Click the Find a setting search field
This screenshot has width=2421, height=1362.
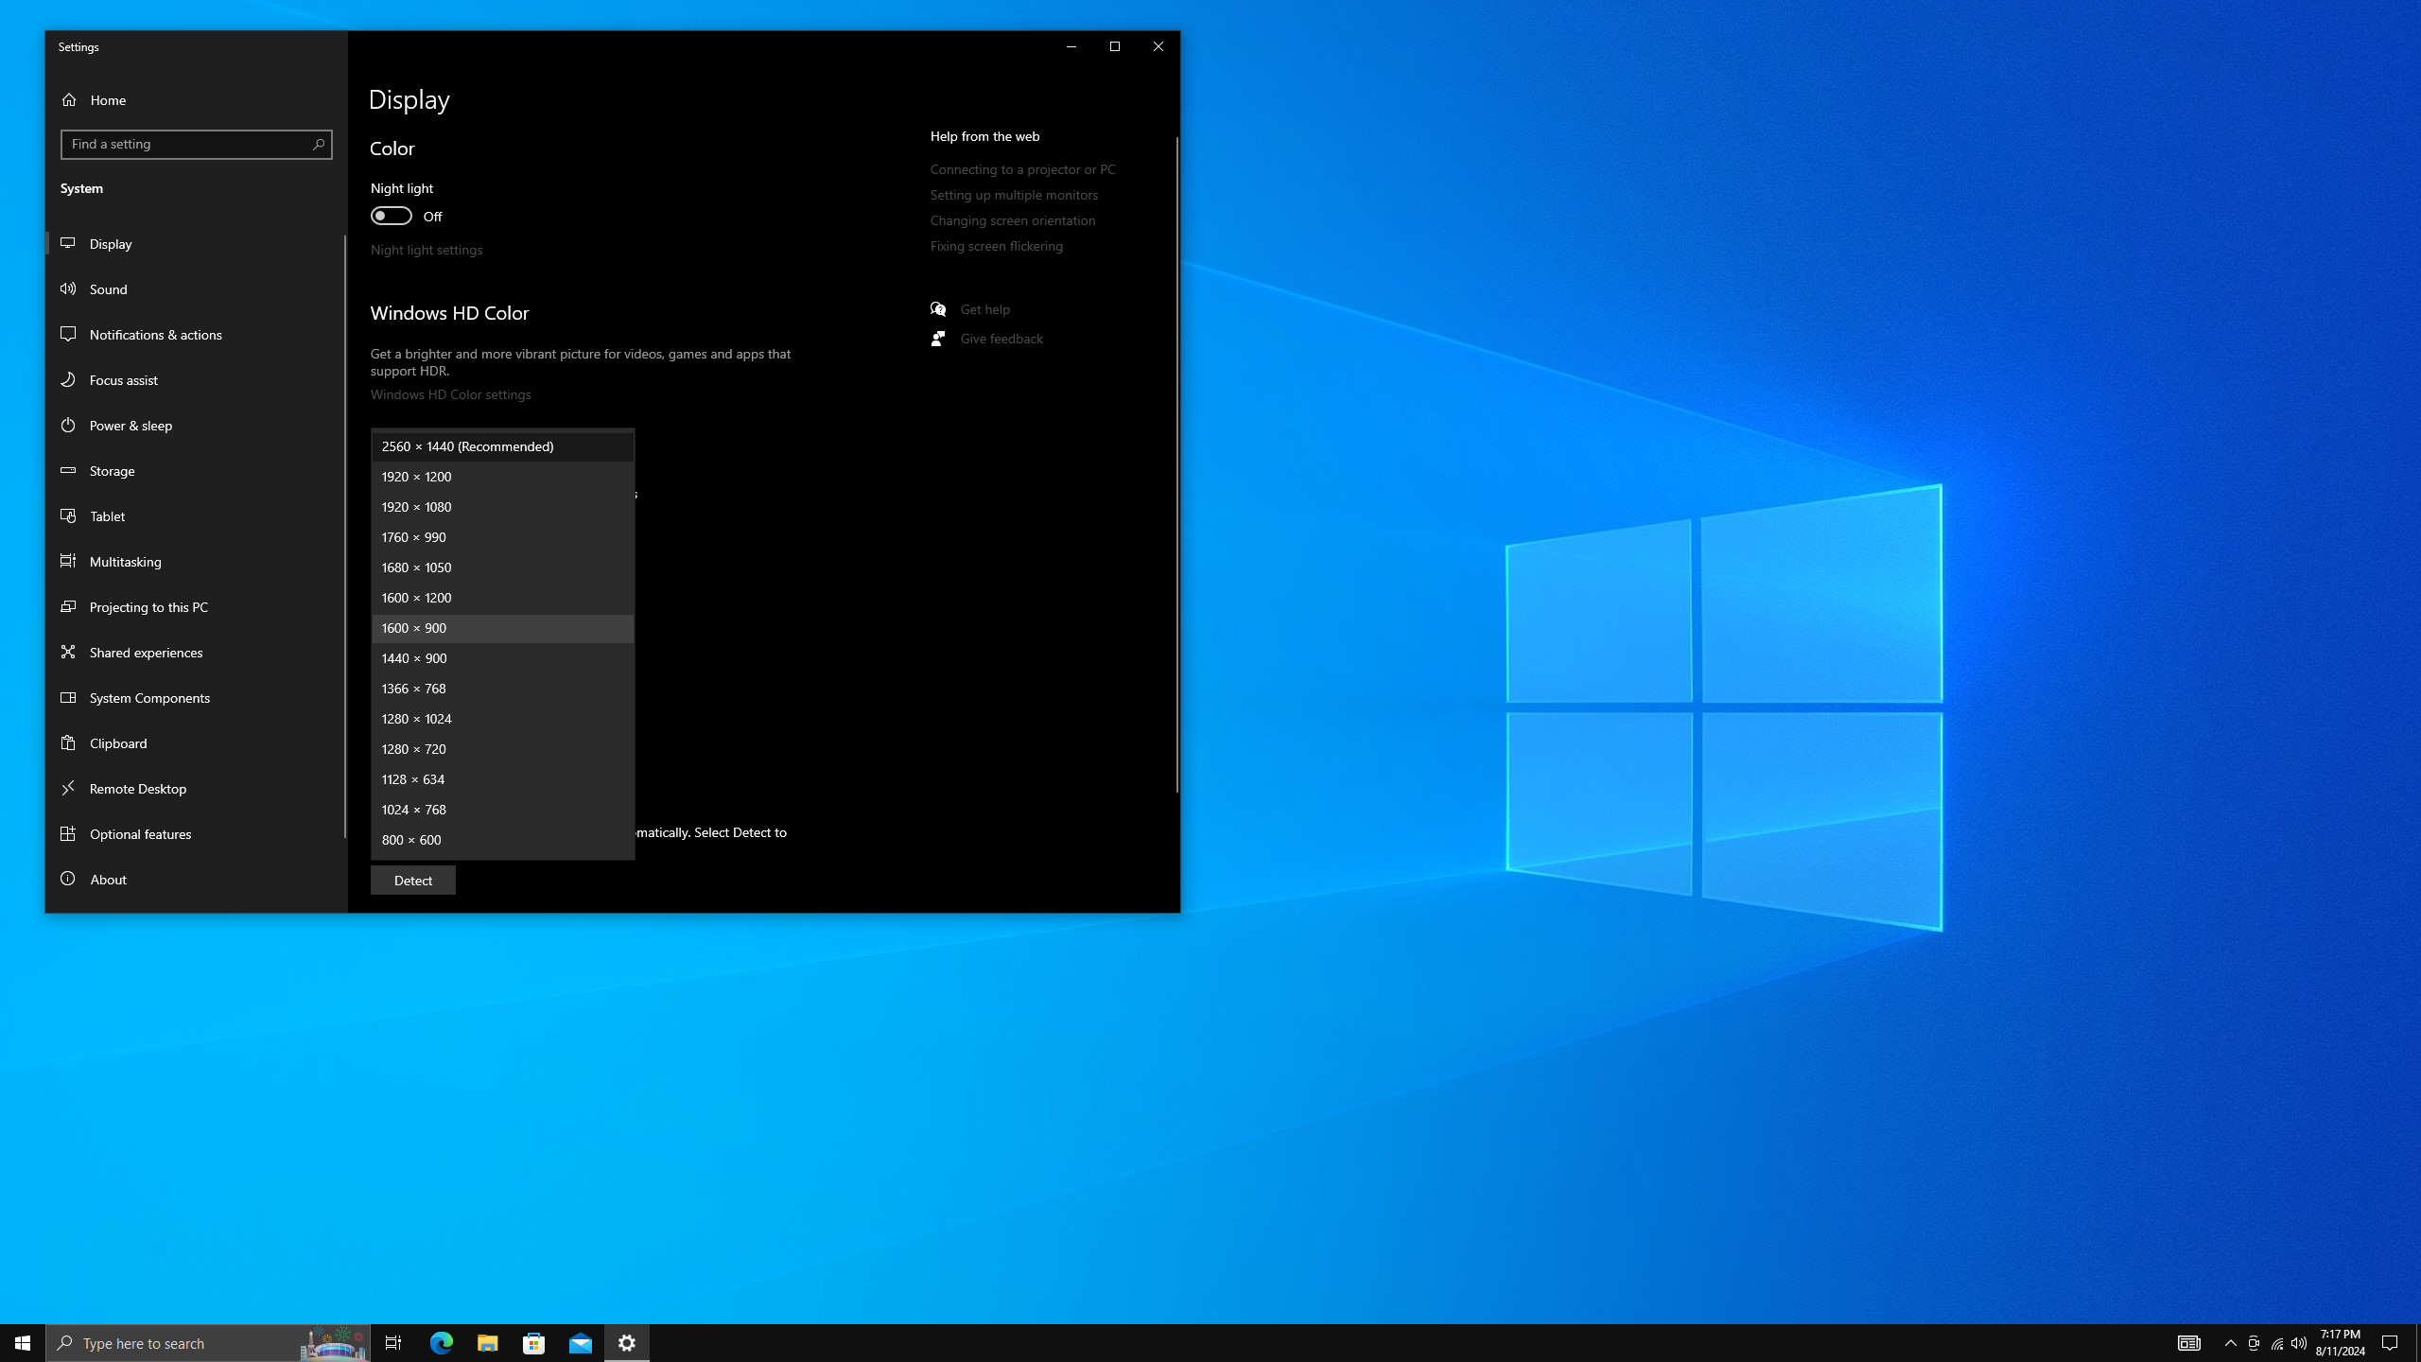(x=184, y=145)
